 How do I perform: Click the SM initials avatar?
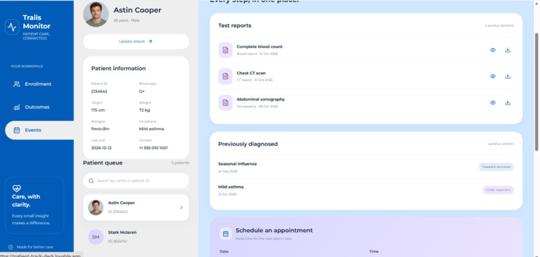(x=96, y=237)
